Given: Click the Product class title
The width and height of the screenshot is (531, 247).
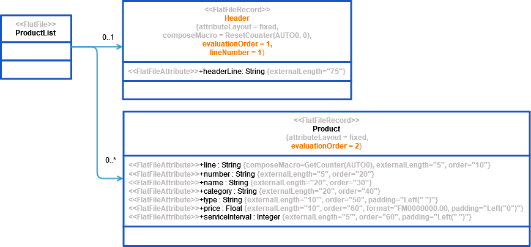Looking at the screenshot, I should pyautogui.click(x=326, y=129).
